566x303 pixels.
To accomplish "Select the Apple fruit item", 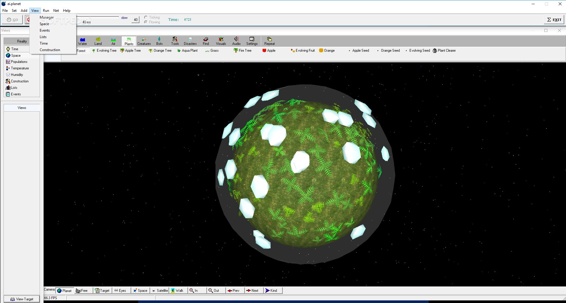I will coord(269,50).
